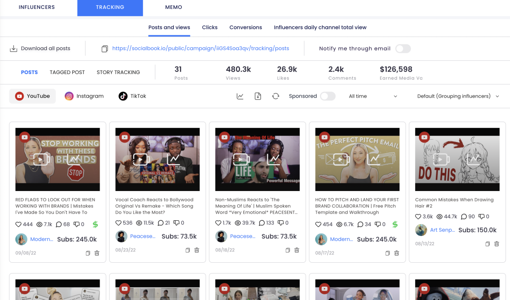Copy the 08/17/22 post
The image size is (510, 300).
[x=387, y=253]
